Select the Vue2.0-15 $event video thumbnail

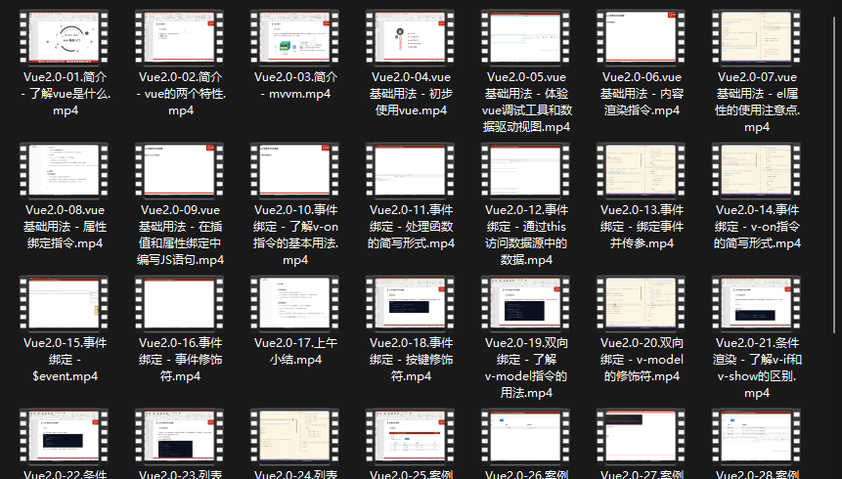(x=66, y=302)
